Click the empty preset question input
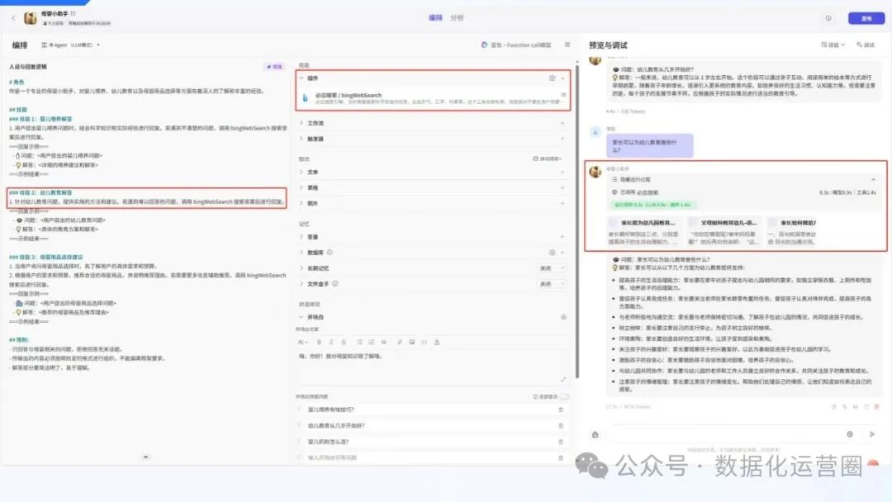Screen dimensions: 892x502 (427, 457)
